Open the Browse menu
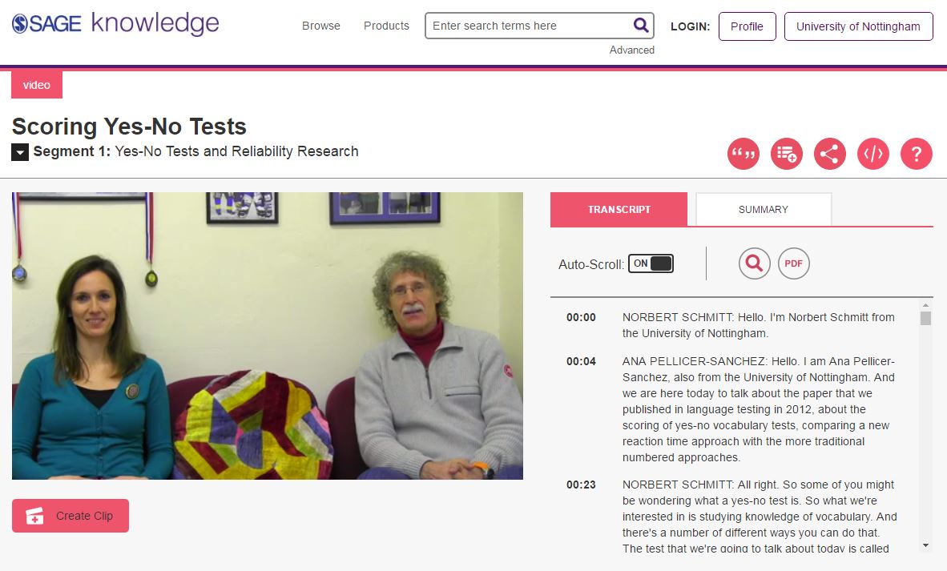This screenshot has width=947, height=571. pos(320,26)
